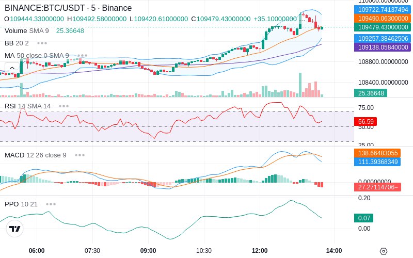
Task: Select the RSI 14 SMA 14 label
Action: pyautogui.click(x=28, y=106)
